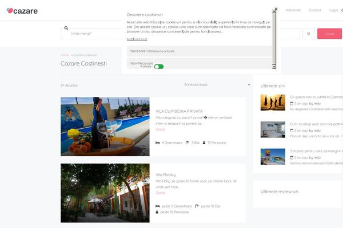Open the 'VILA CU PISCINA PRIVATA' listing title
This screenshot has width=343, height=228.
click(179, 111)
